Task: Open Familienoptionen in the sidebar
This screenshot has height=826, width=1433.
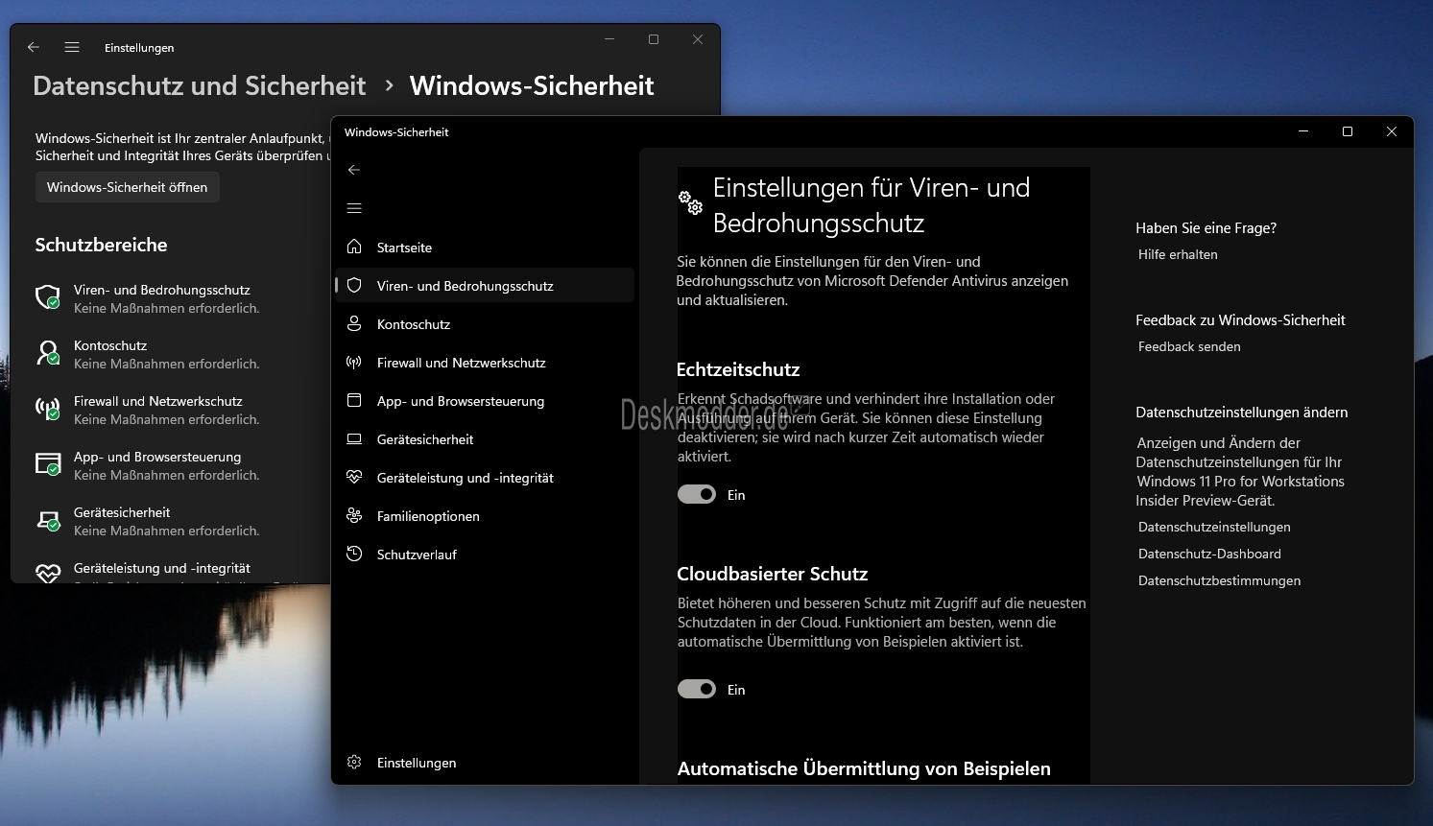Action: (x=485, y=516)
